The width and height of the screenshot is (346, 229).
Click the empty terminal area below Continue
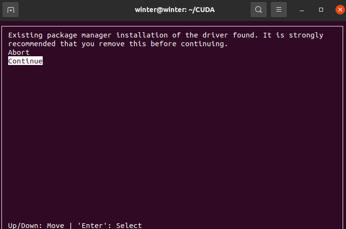point(172,141)
